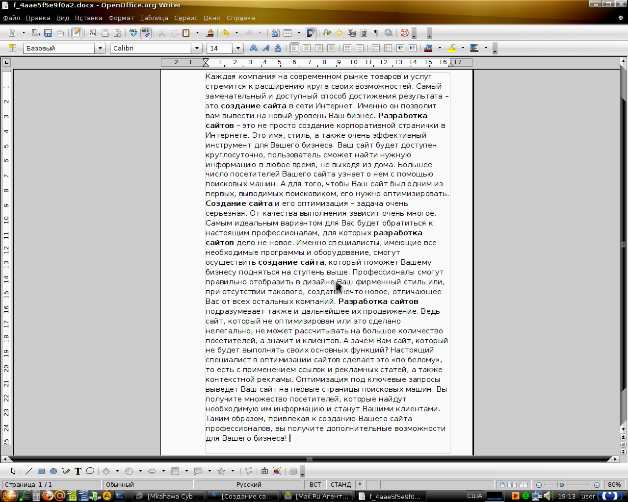The height and width of the screenshot is (502, 628).
Task: Align text right
Action: point(319,48)
